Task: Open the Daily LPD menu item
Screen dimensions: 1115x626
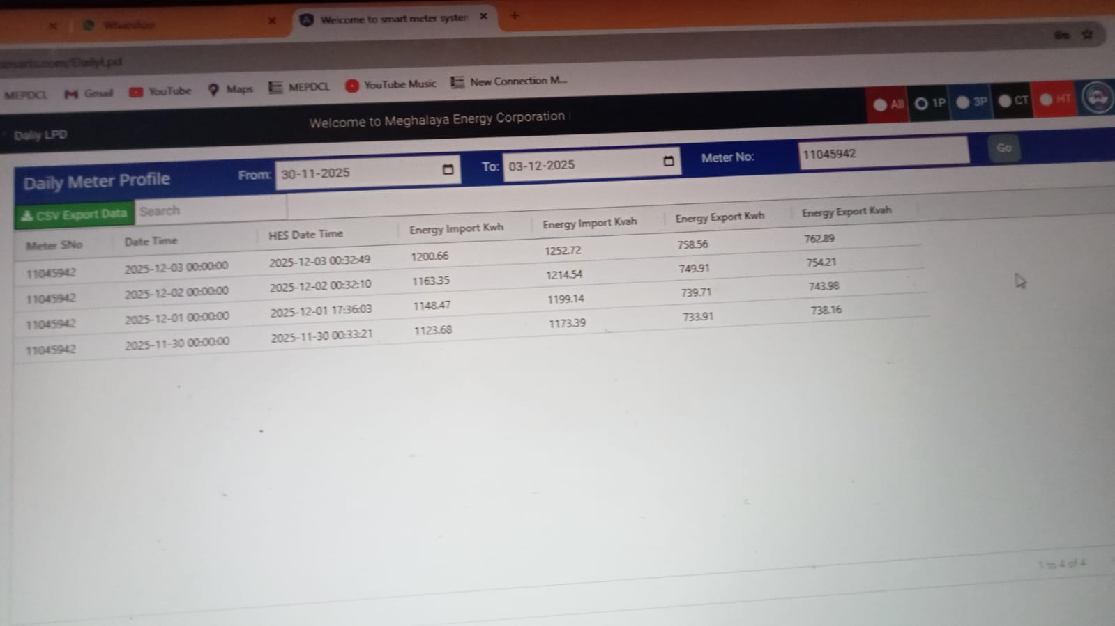Action: (x=40, y=134)
